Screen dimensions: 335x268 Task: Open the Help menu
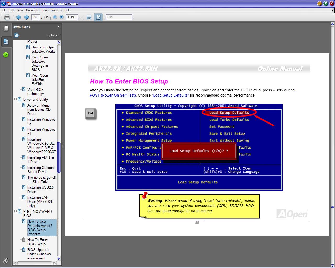(67, 10)
